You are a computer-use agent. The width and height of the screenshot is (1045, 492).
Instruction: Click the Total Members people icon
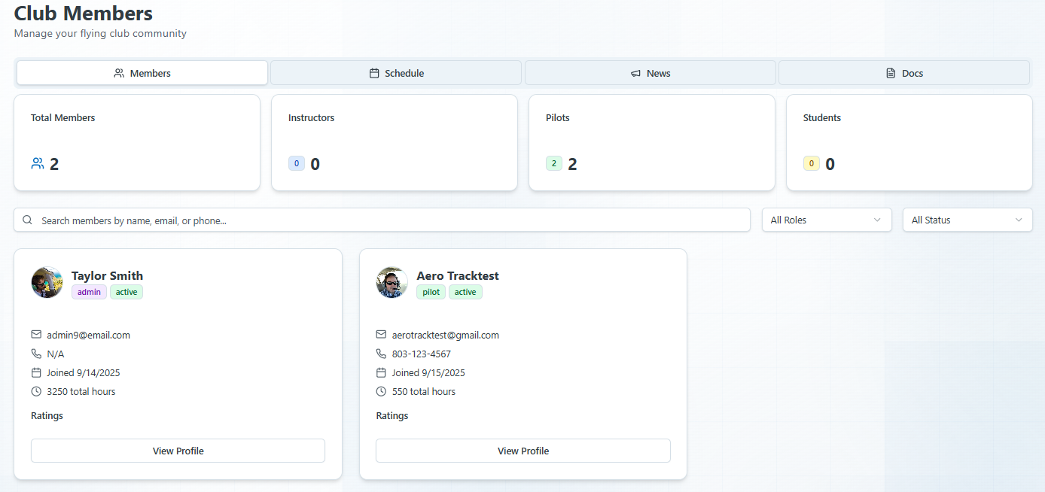coord(37,162)
